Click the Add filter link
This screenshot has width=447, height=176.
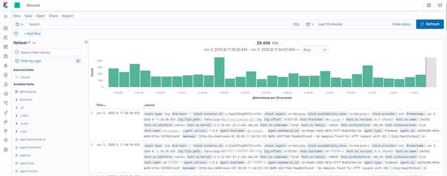(x=32, y=34)
